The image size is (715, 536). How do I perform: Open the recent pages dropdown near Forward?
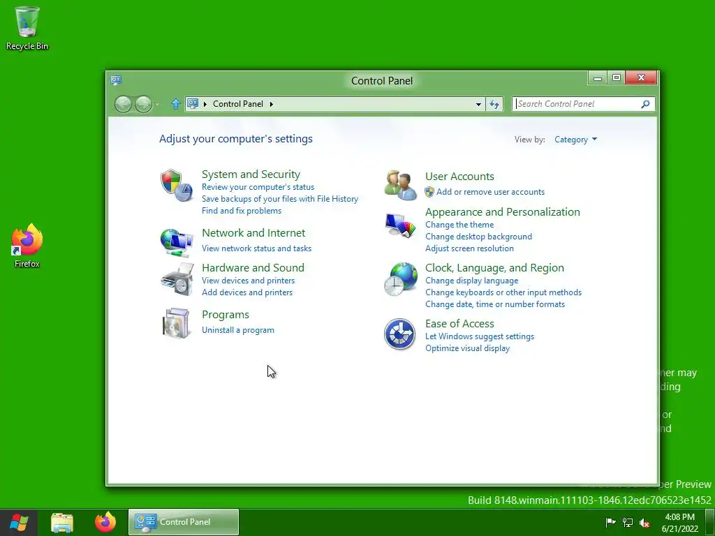pyautogui.click(x=157, y=105)
